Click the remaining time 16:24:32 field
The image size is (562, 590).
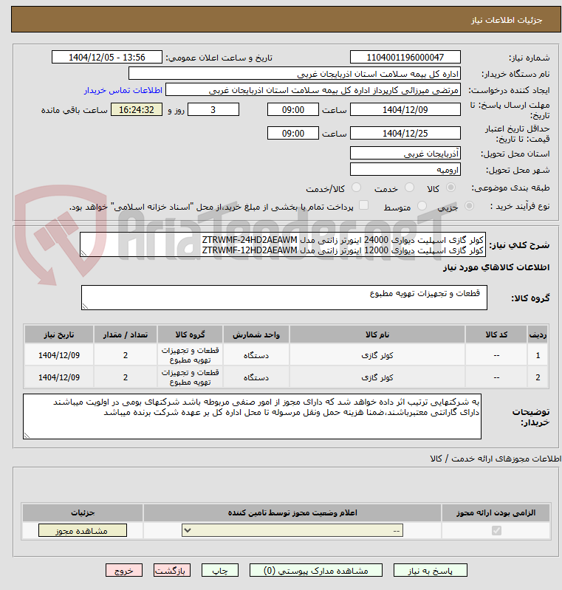tap(137, 109)
